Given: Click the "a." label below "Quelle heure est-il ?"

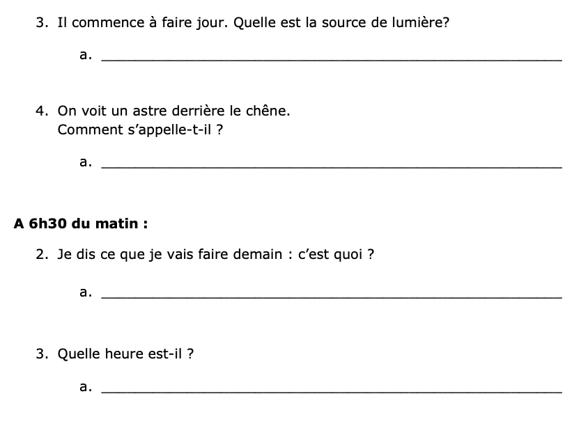Looking at the screenshot, I should point(86,387).
